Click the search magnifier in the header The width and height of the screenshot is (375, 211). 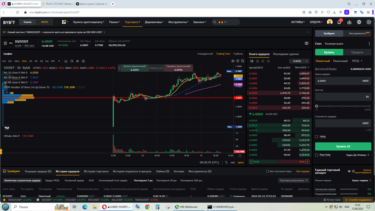click(x=214, y=22)
